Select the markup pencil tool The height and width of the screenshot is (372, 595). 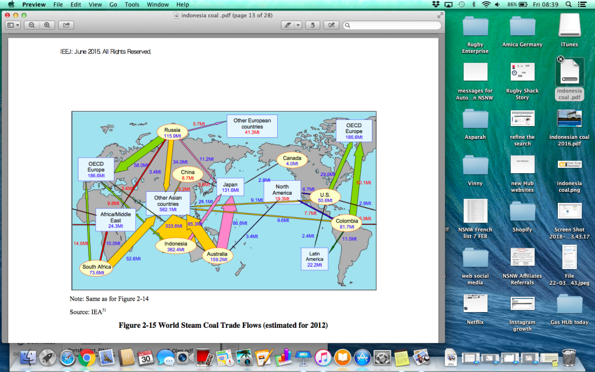point(288,25)
